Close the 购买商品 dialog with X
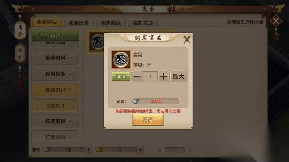Viewport: 289px width, 162px height. coord(187,39)
